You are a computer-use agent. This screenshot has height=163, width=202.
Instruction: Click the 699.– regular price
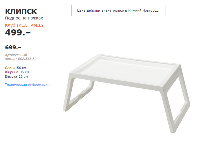[13, 47]
